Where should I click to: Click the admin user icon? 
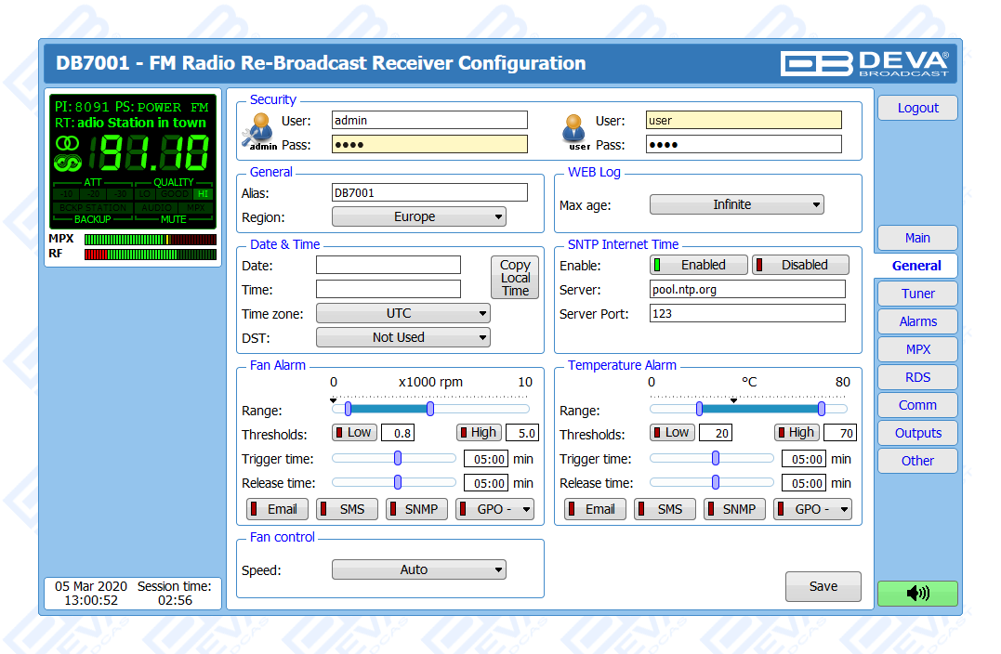click(x=260, y=131)
